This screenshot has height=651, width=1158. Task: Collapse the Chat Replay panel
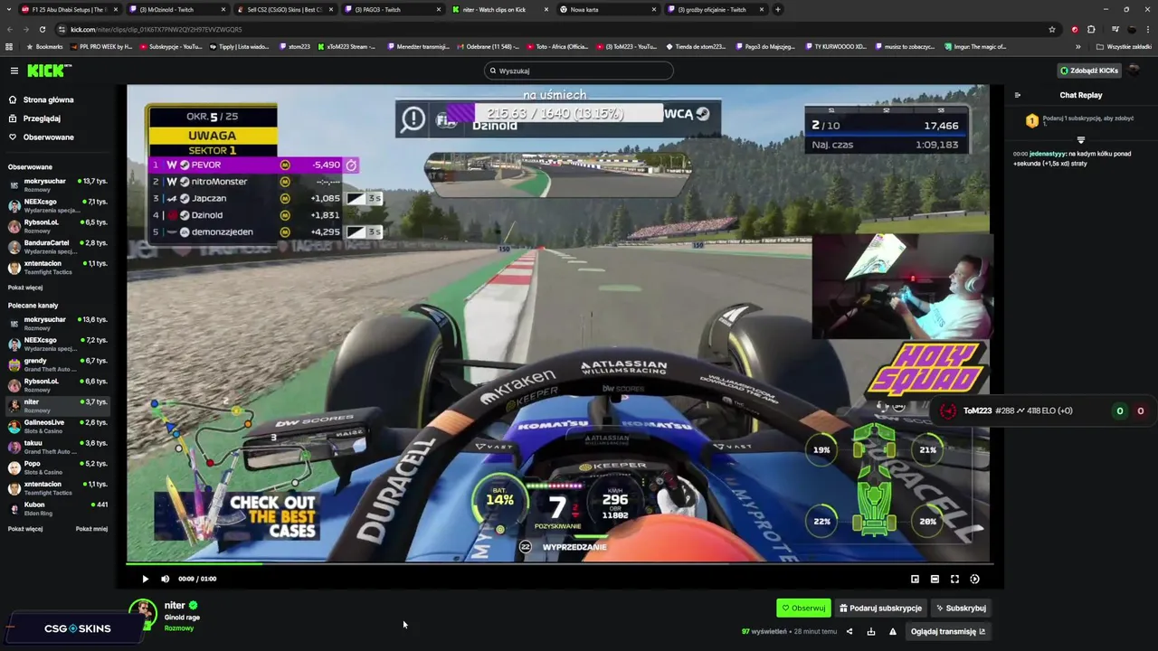pos(1017,95)
